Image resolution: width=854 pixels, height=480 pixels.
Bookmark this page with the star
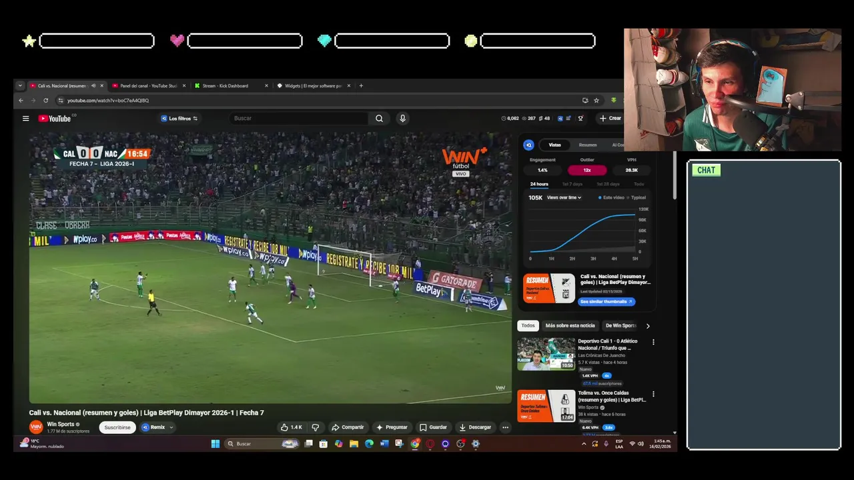[x=596, y=101]
